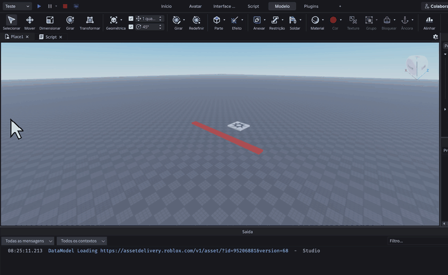Pick the Dimensionar scale tool

[x=49, y=22]
